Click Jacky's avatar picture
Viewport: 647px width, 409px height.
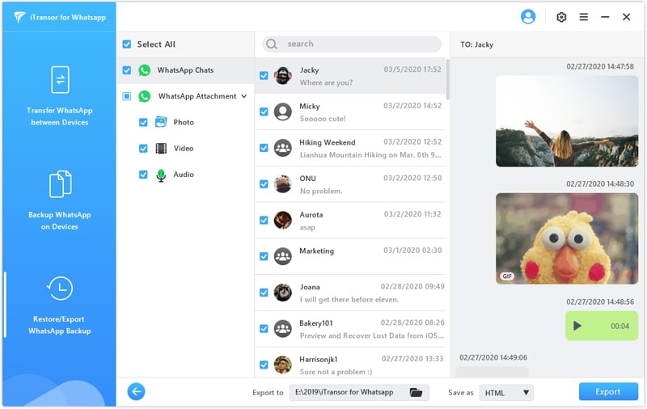(x=282, y=76)
